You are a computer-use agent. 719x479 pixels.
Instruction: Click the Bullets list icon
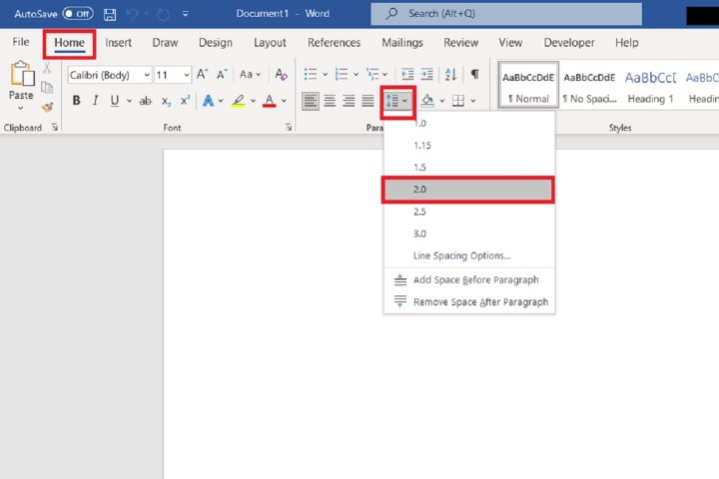pos(311,74)
